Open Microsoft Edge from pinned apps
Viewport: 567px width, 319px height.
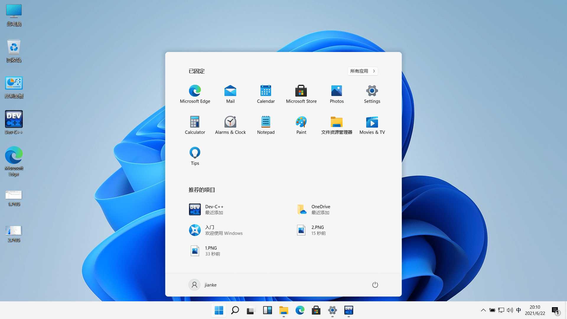coord(195,94)
